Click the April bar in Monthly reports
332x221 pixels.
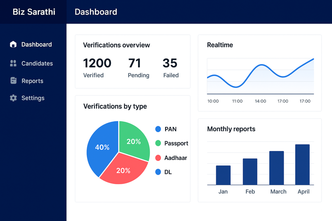pos(302,165)
